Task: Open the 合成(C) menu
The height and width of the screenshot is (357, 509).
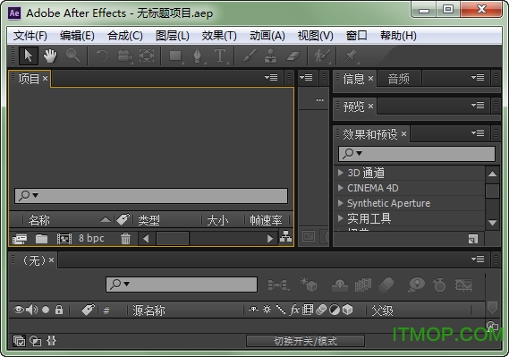Action: coord(125,36)
